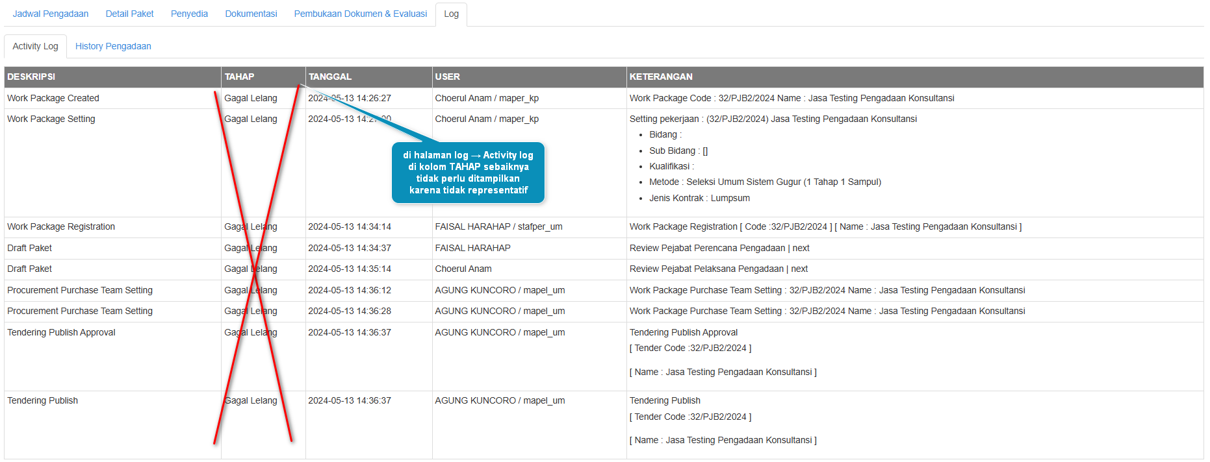The image size is (1210, 462).
Task: Open the Jadwal Pengadaan tab
Action: (x=51, y=14)
